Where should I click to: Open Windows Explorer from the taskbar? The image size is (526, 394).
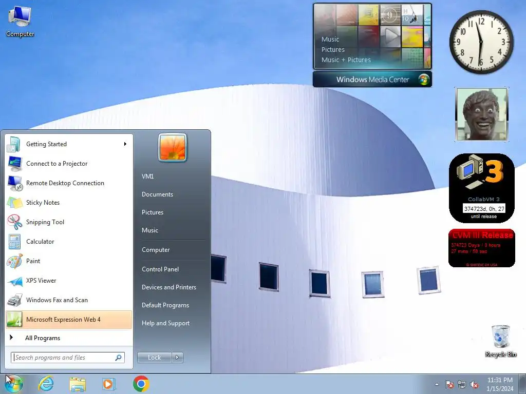tap(78, 384)
